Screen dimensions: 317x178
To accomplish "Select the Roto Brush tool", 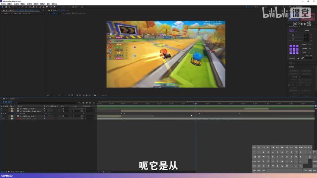I will (51, 7).
